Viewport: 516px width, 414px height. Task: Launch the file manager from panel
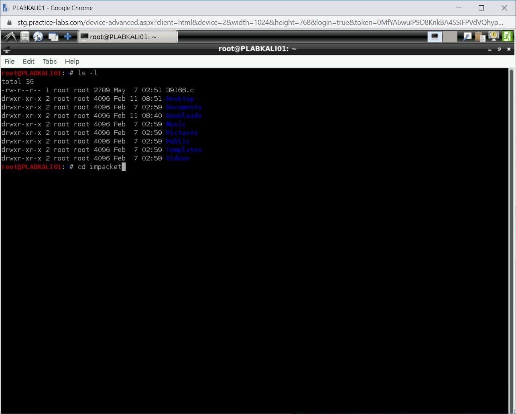coord(25,37)
